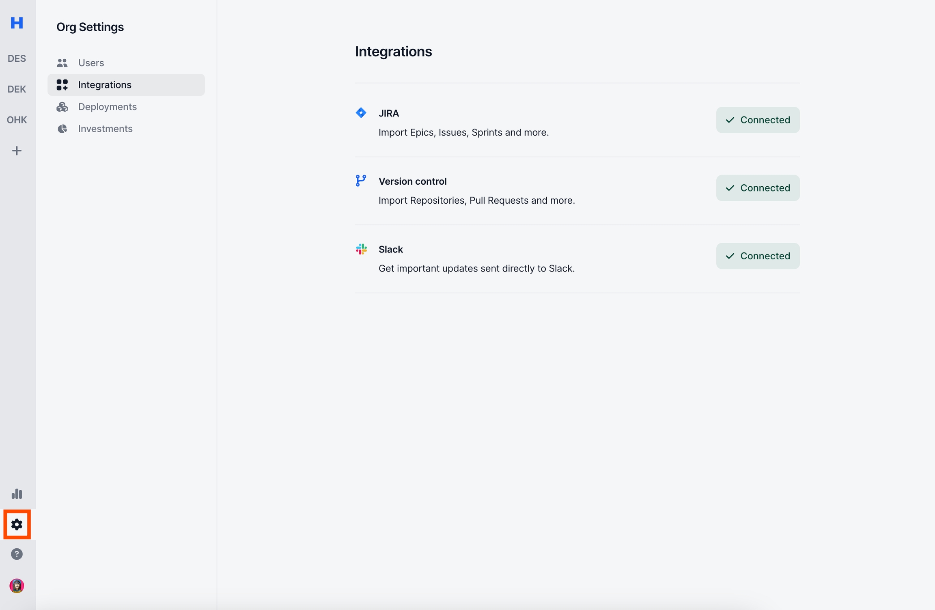Open the Investments settings section
Screen dimensions: 935x610
105,129
